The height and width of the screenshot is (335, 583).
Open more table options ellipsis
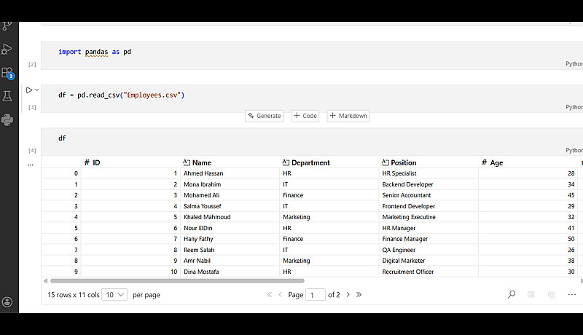(572, 294)
